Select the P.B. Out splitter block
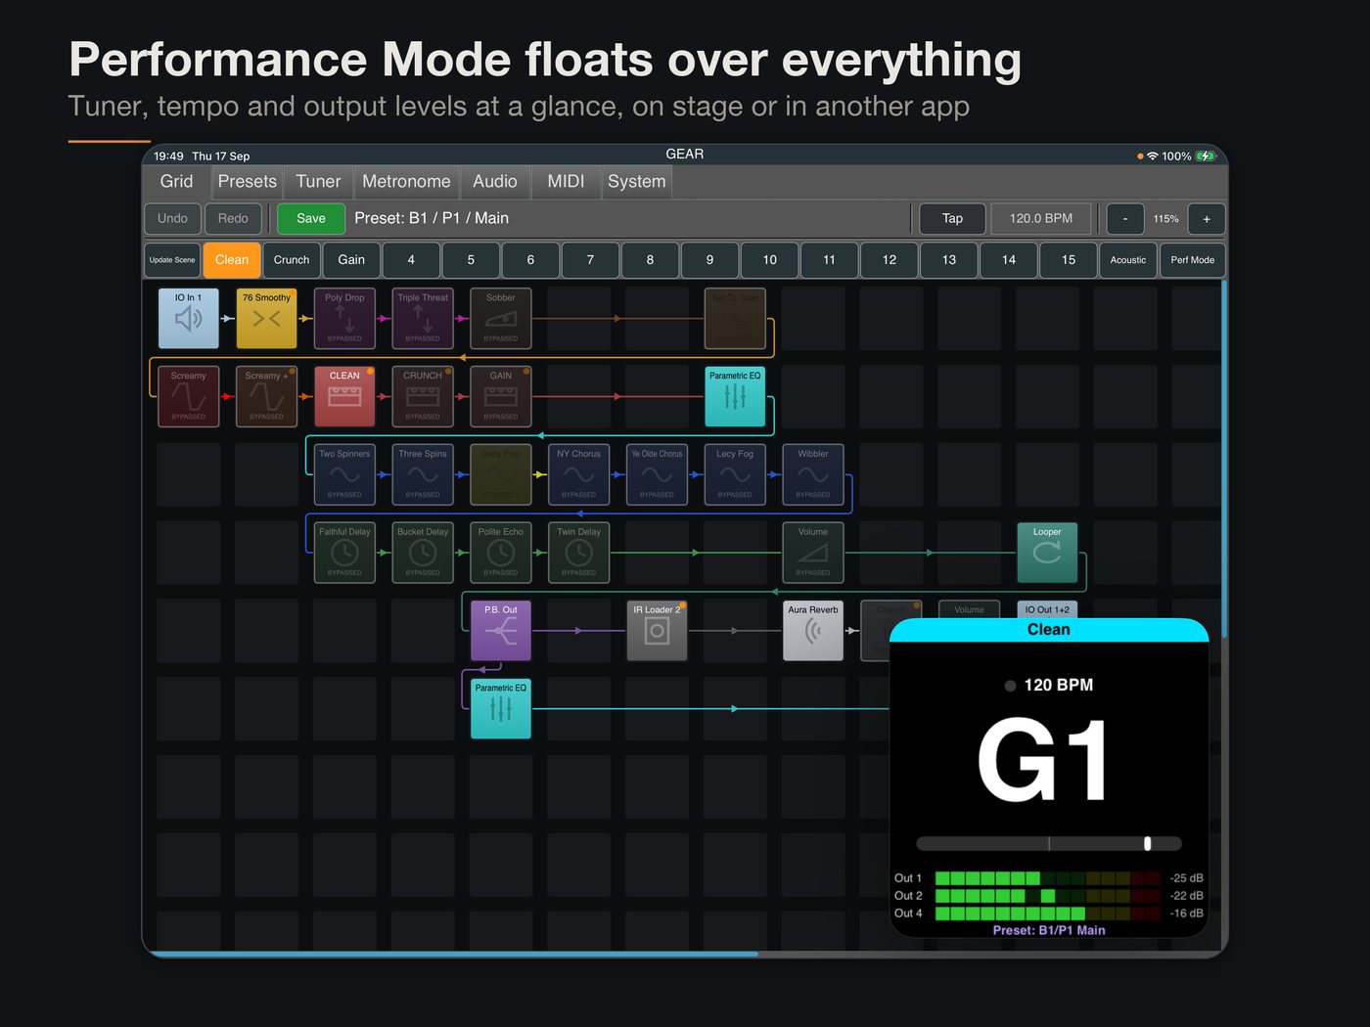Screen dimensions: 1370x1027 tap(501, 631)
